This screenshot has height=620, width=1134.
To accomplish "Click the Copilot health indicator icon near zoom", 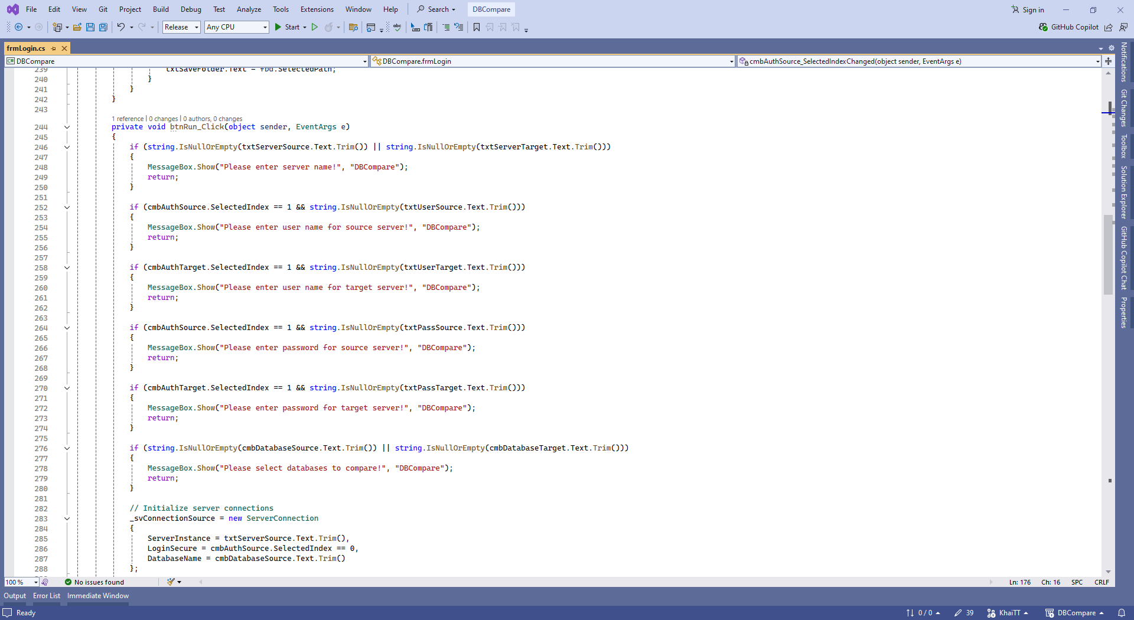I will click(x=45, y=582).
